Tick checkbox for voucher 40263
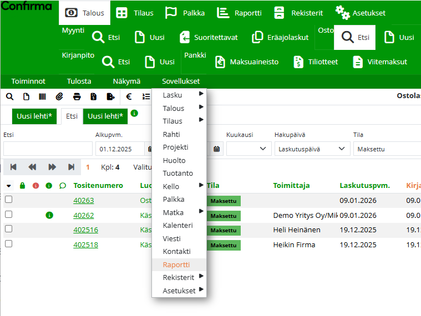 9,200
